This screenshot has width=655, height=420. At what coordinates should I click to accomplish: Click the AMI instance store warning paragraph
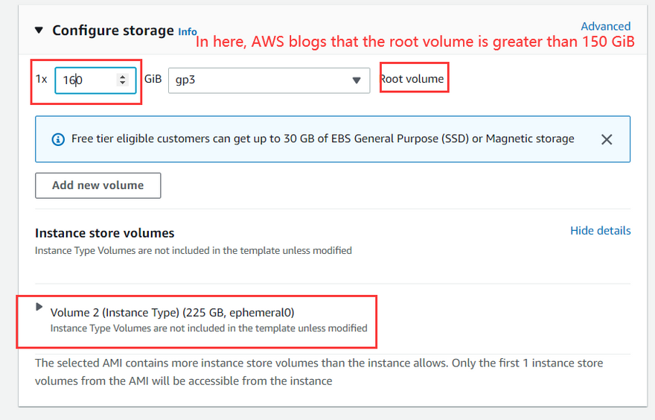coord(320,372)
